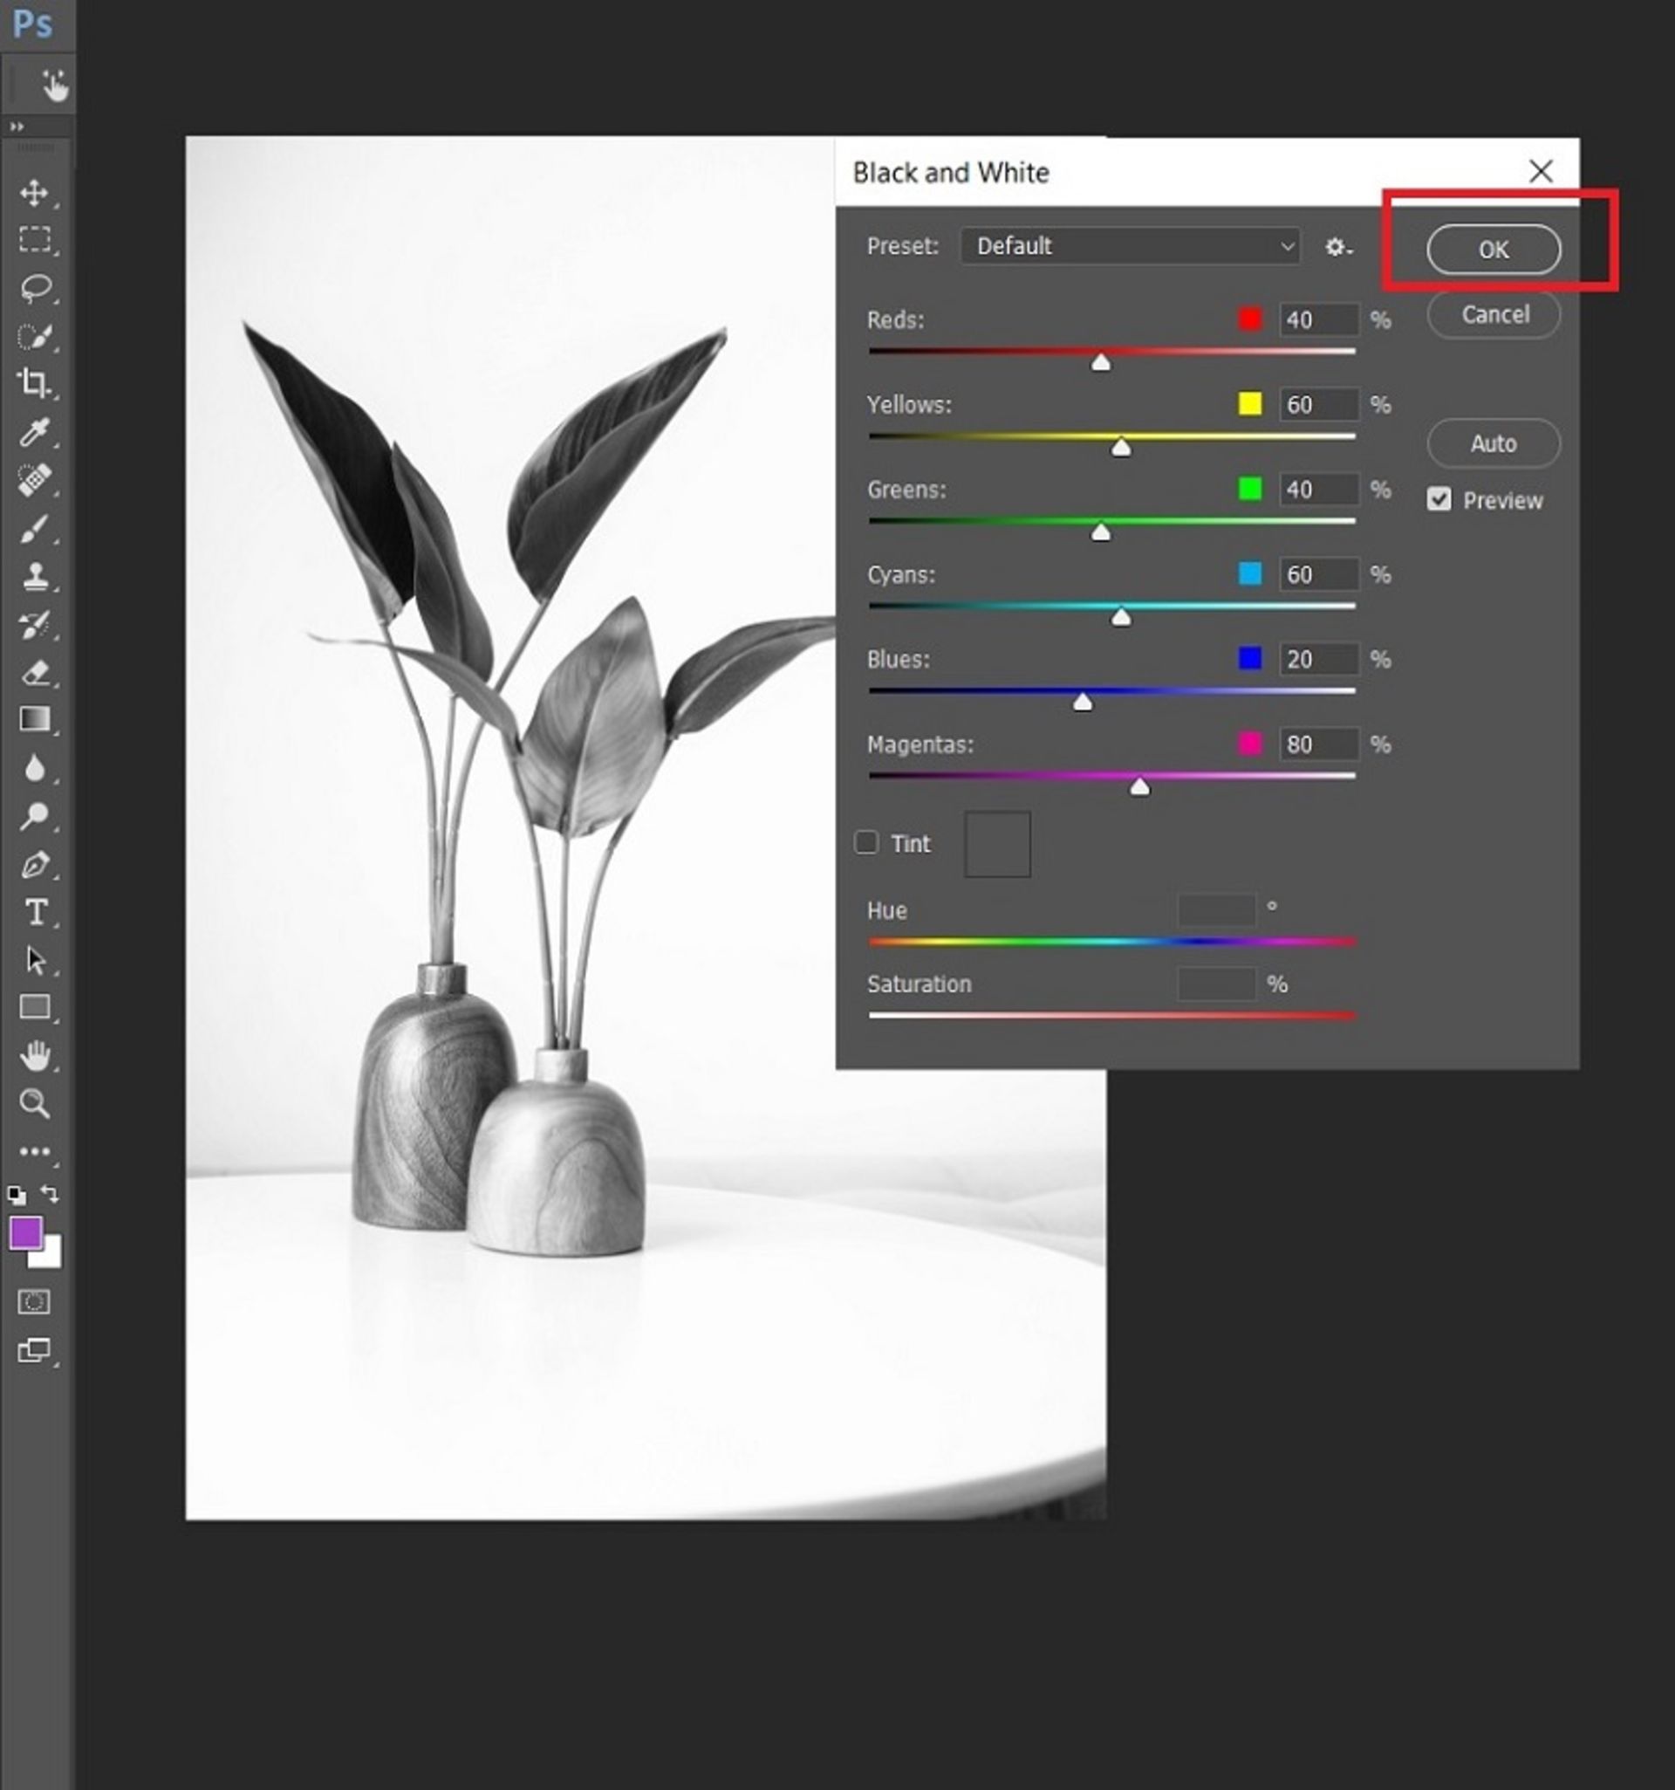Open the Preset dropdown showing Default
This screenshot has width=1675, height=1790.
[1130, 246]
